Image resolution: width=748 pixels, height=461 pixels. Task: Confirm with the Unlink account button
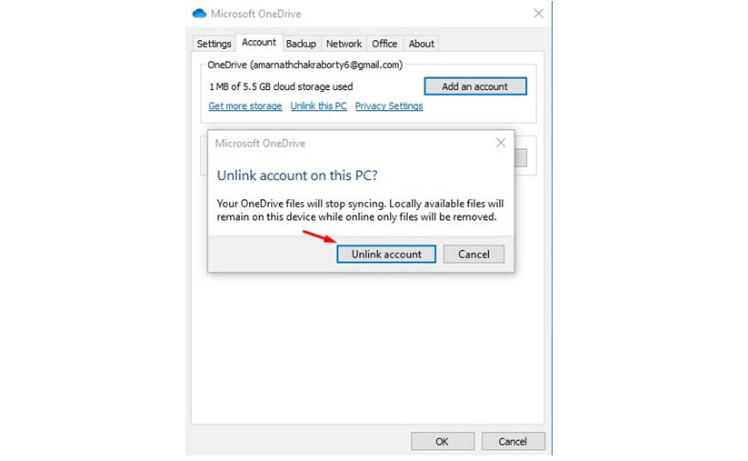[x=386, y=255]
